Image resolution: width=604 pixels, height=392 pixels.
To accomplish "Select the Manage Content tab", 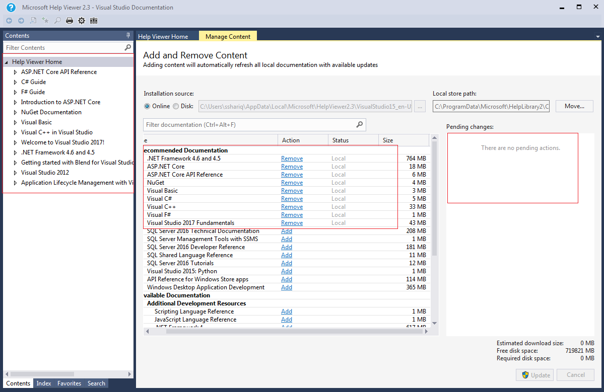I will [x=228, y=36].
